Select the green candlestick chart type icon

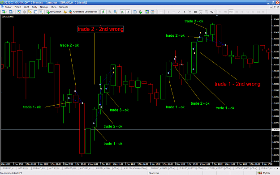tap(103, 12)
